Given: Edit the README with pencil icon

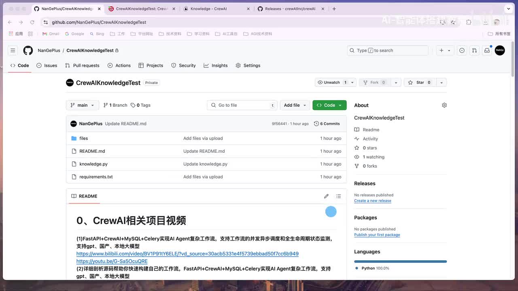Looking at the screenshot, I should [326, 196].
